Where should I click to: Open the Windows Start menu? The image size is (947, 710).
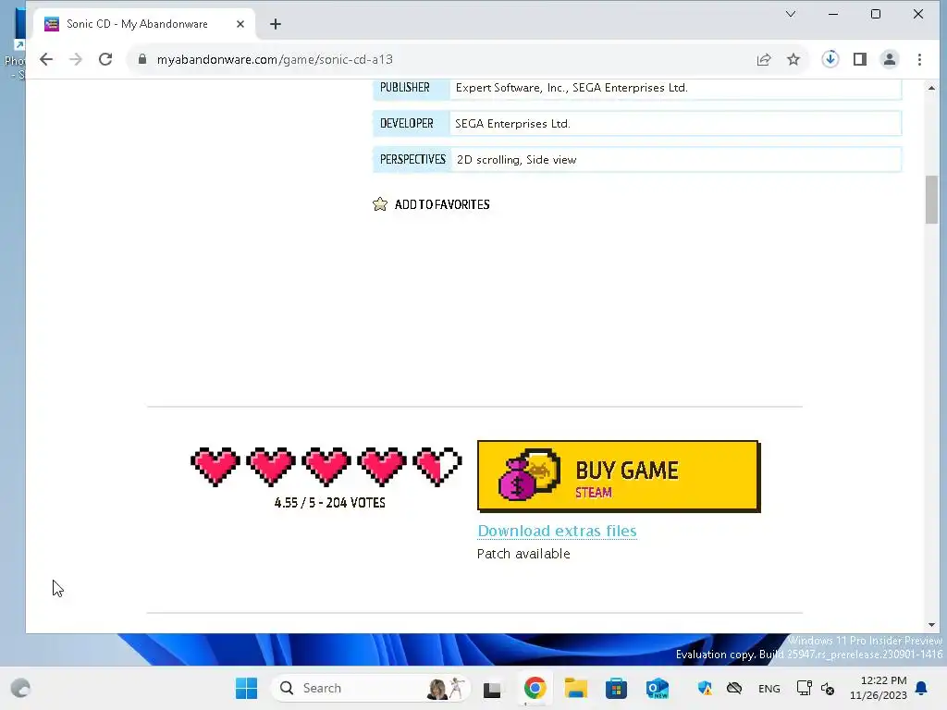click(246, 688)
